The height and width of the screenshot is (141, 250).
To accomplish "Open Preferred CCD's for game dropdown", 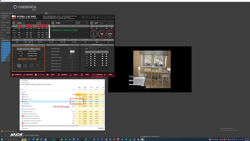I will pyautogui.click(x=71, y=58).
